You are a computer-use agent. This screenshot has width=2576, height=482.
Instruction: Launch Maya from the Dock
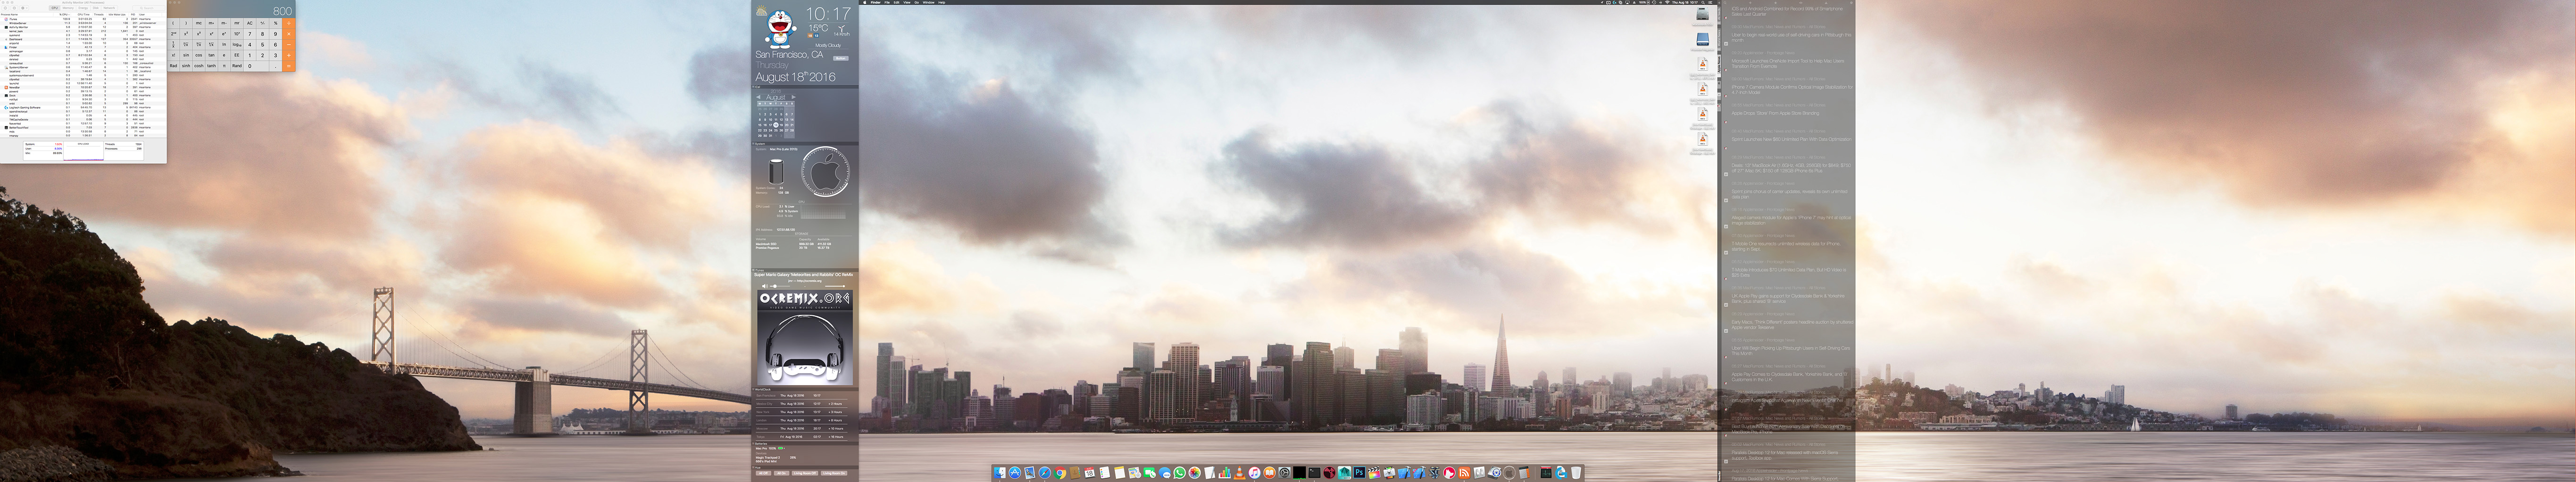[x=1345, y=473]
